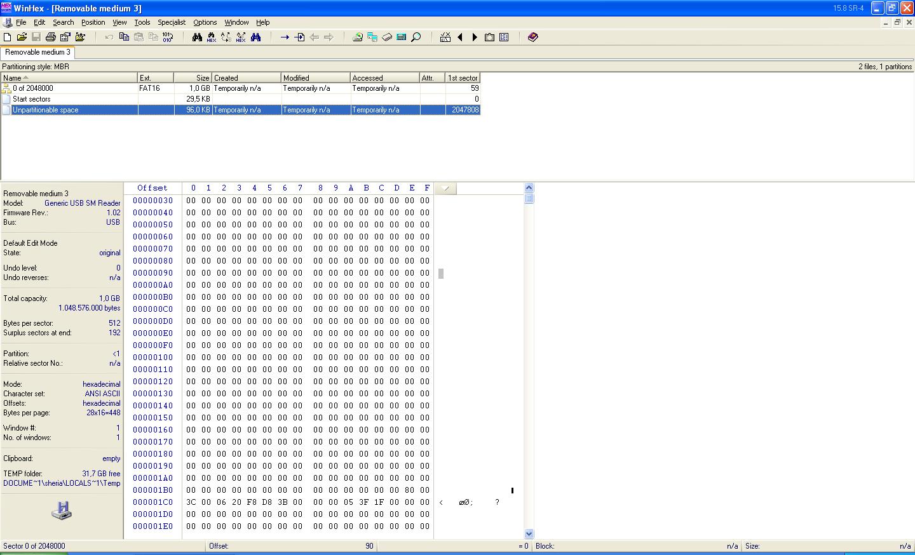Click the Go To Sector icon
The width and height of the screenshot is (915, 555).
pos(299,37)
